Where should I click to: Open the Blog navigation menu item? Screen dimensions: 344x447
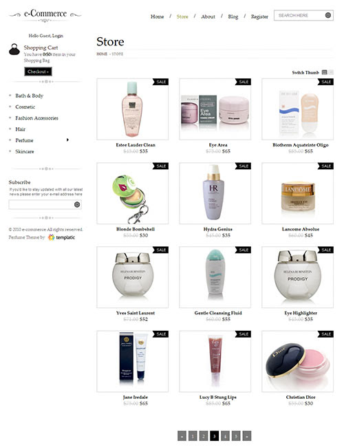pos(233,17)
